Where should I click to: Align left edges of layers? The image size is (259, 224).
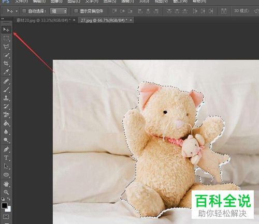pos(140,11)
